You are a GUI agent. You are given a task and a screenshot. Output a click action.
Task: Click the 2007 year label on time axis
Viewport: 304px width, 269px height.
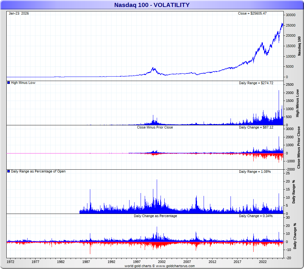tap(187, 262)
